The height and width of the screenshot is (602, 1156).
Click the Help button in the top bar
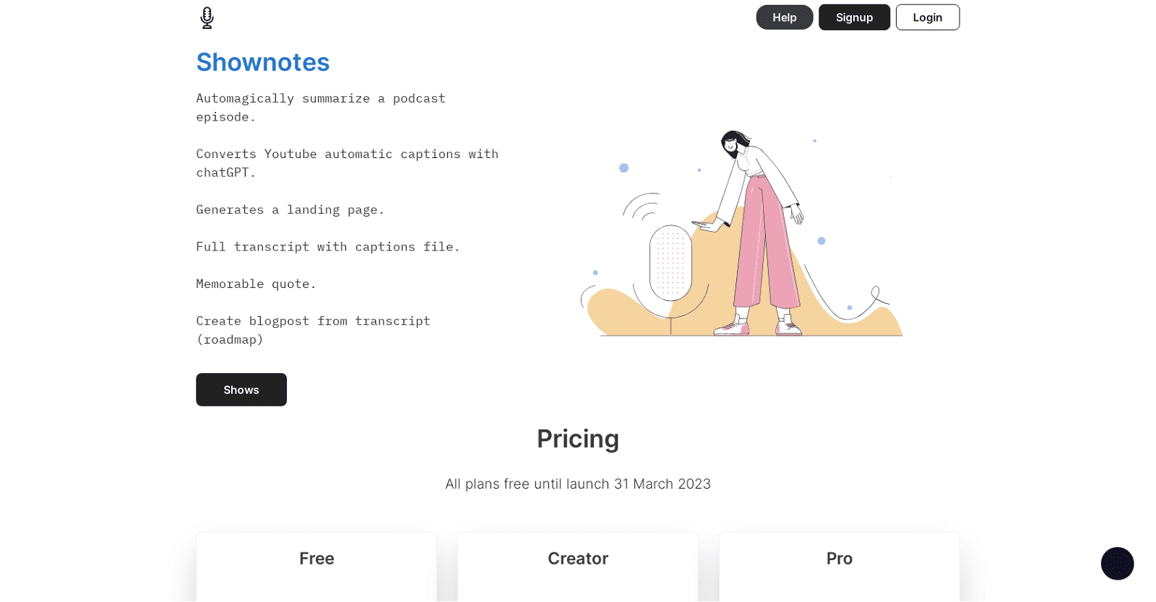pyautogui.click(x=783, y=17)
